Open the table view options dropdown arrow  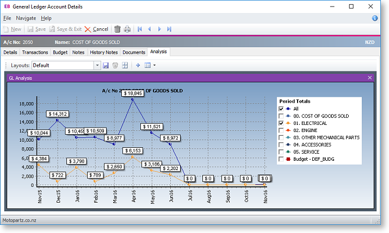click(x=155, y=65)
